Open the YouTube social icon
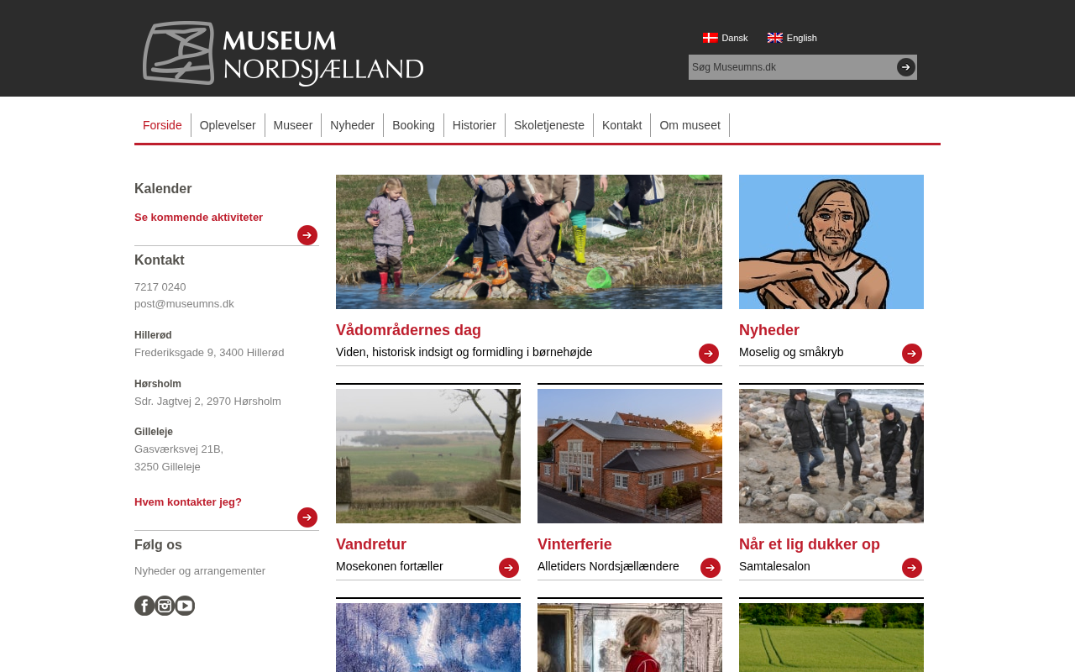Image resolution: width=1075 pixels, height=672 pixels. tap(185, 606)
